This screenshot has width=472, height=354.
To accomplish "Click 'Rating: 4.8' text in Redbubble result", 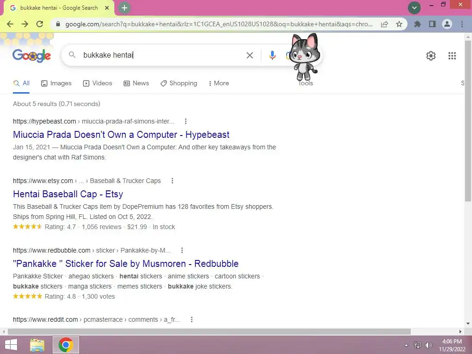I will point(60,296).
